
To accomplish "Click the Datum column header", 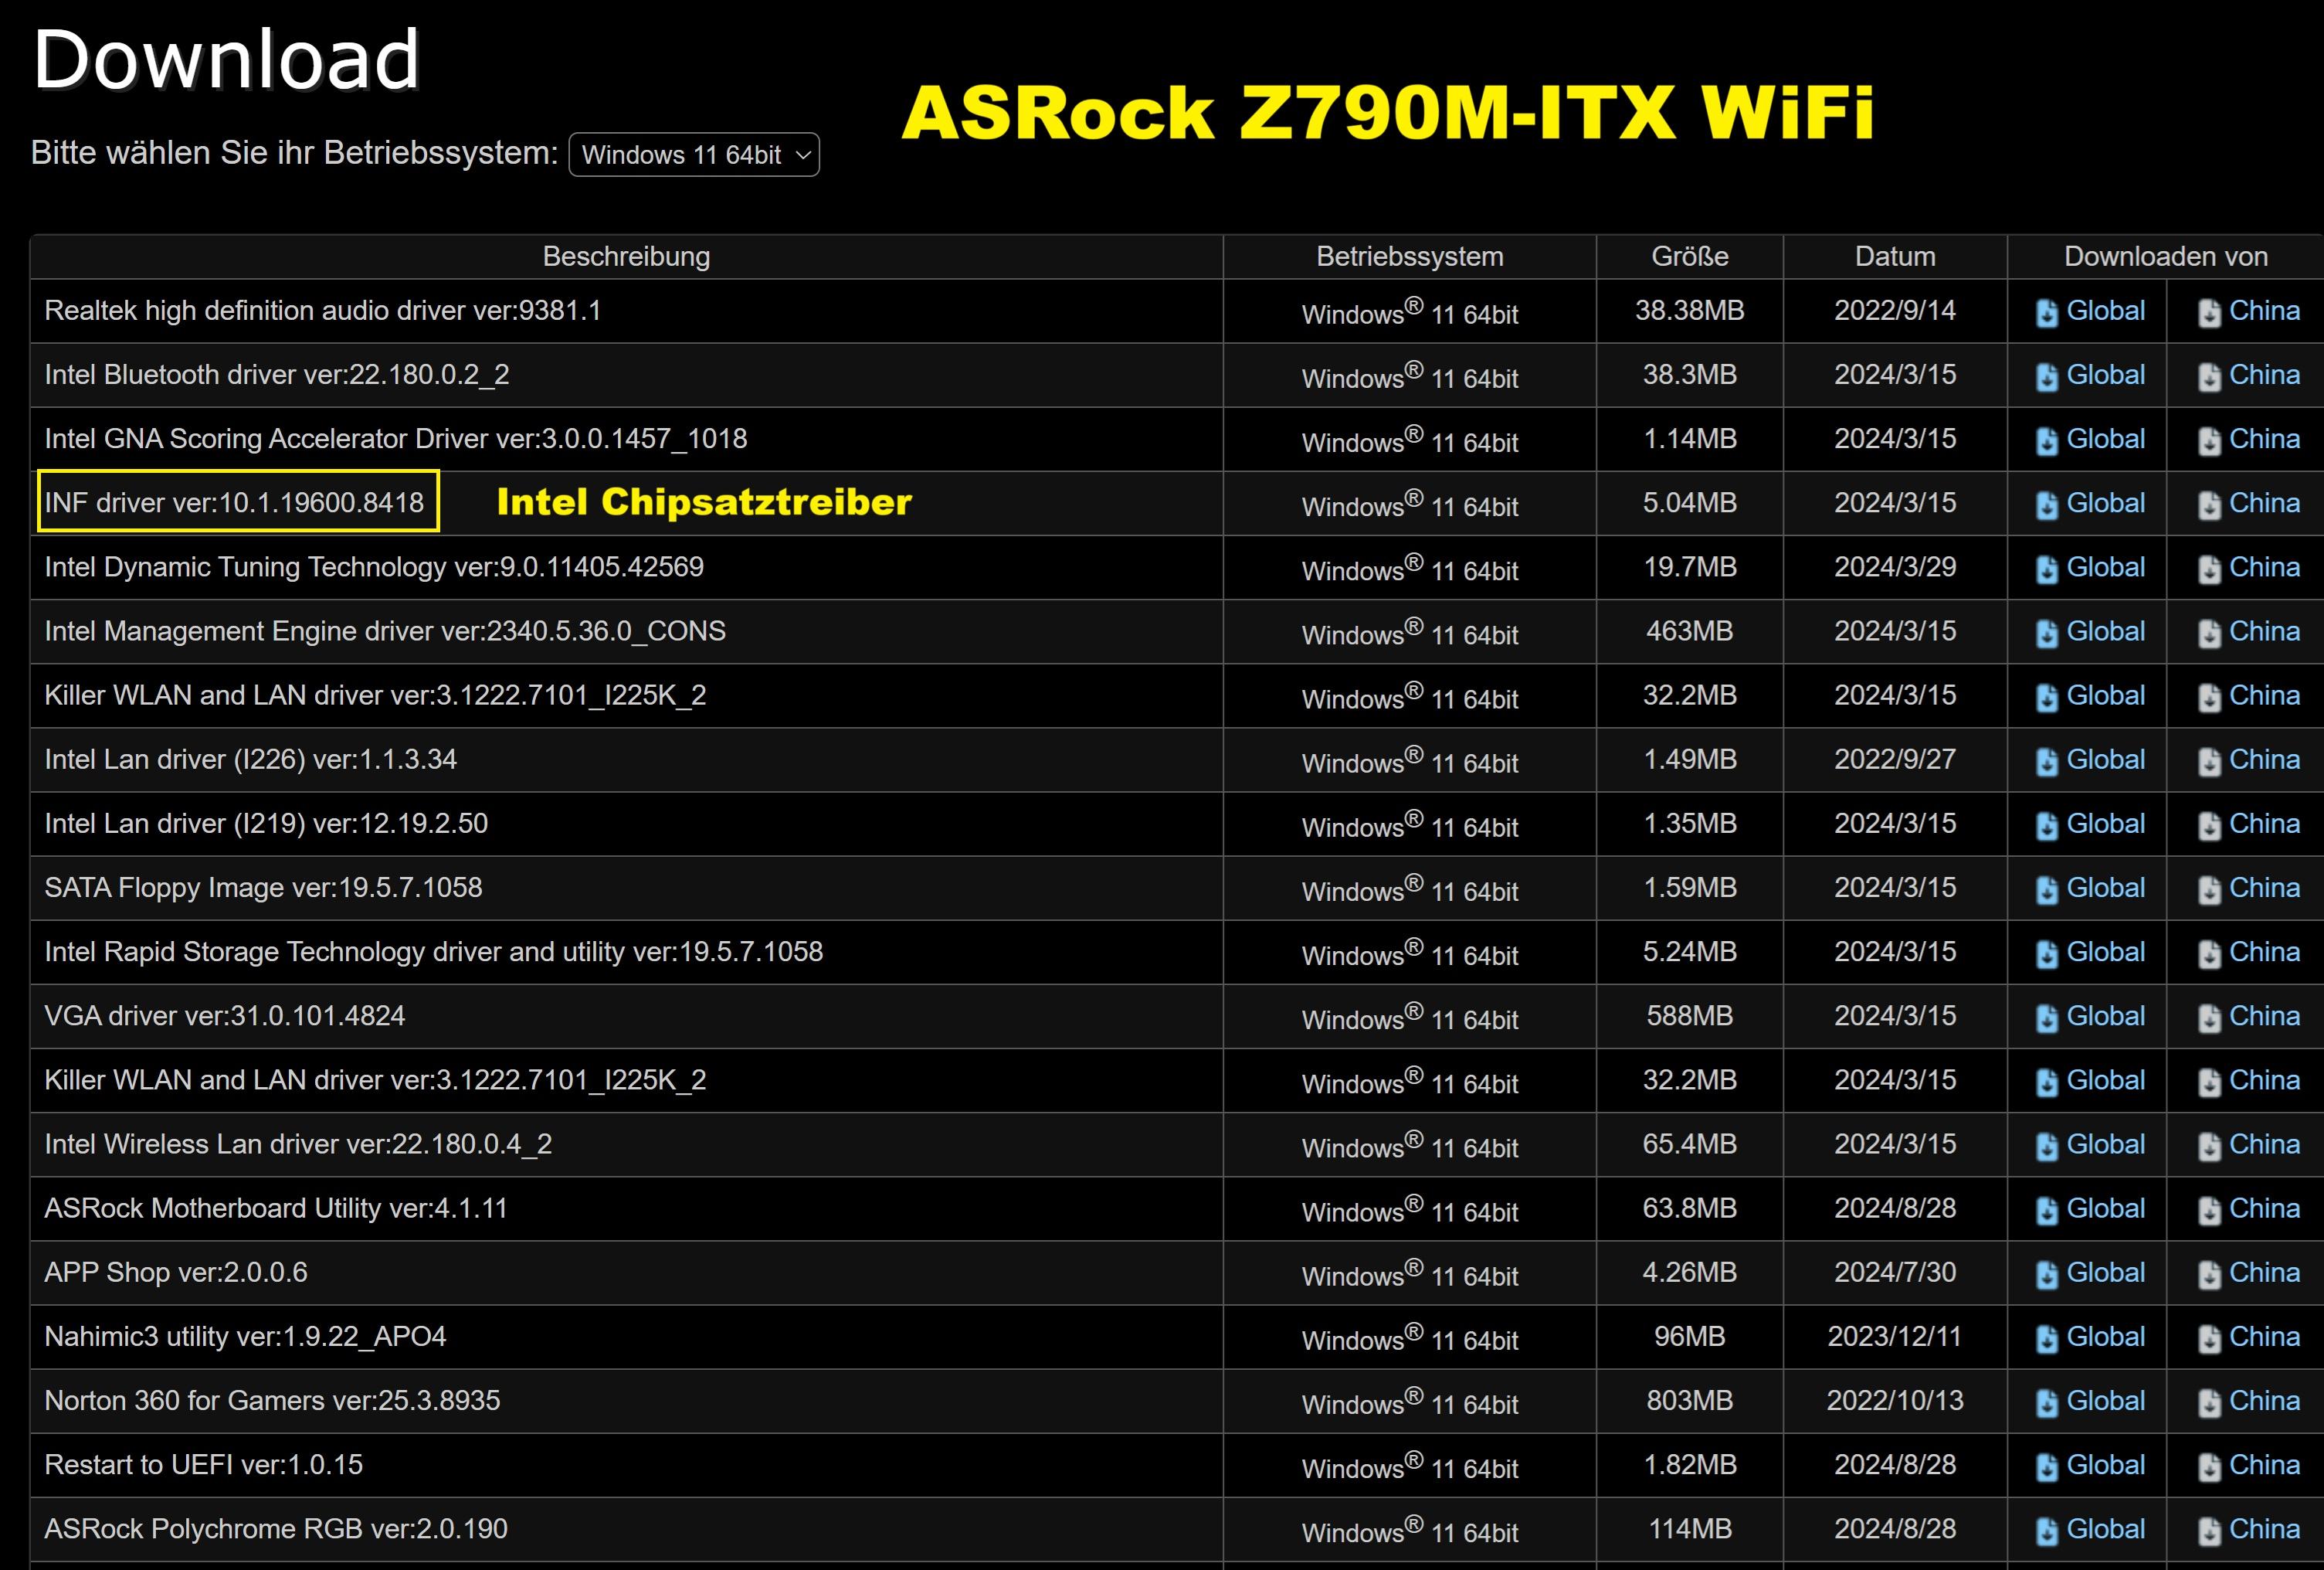I will [1894, 257].
